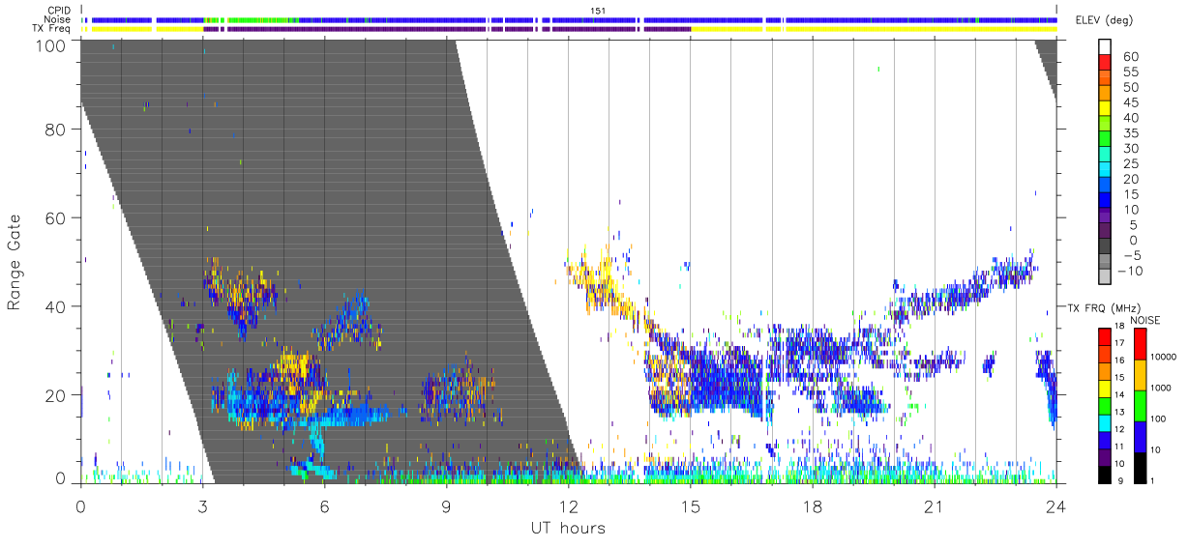This screenshot has width=1188, height=548.
Task: Click the ELEV colorbar label 60
Action: (x=1129, y=57)
